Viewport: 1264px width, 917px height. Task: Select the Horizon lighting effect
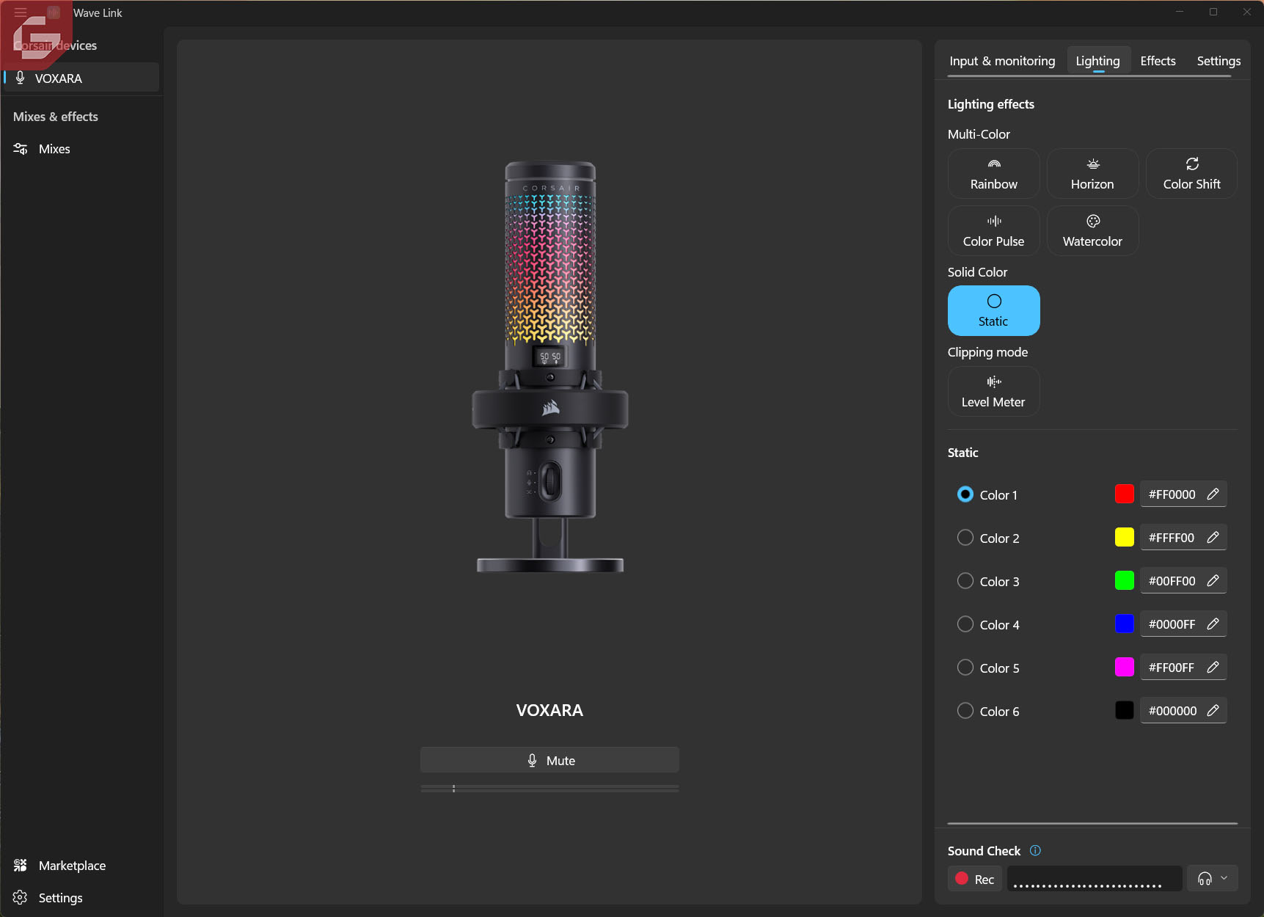pos(1092,174)
